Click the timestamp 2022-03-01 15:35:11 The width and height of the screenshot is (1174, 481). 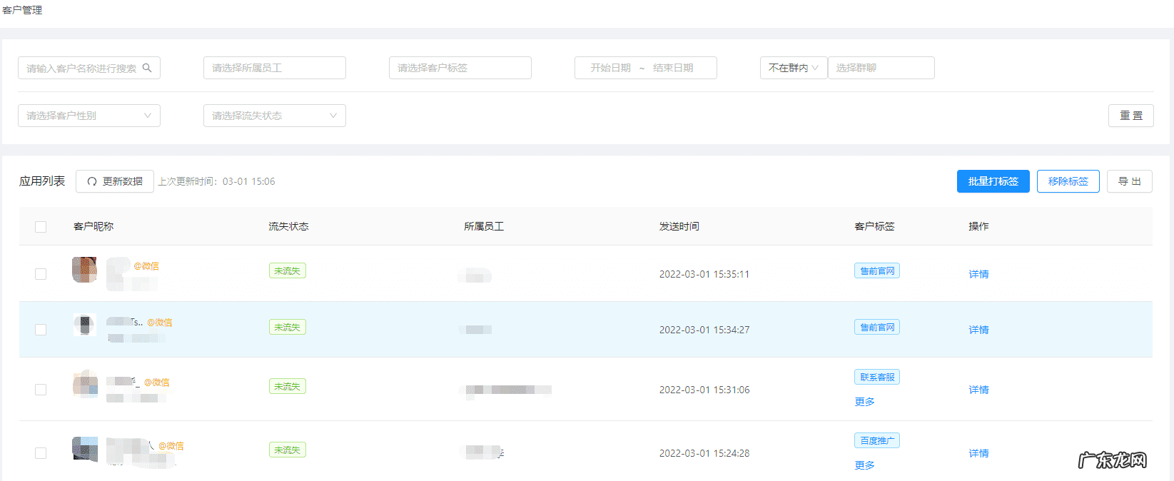[x=704, y=274]
